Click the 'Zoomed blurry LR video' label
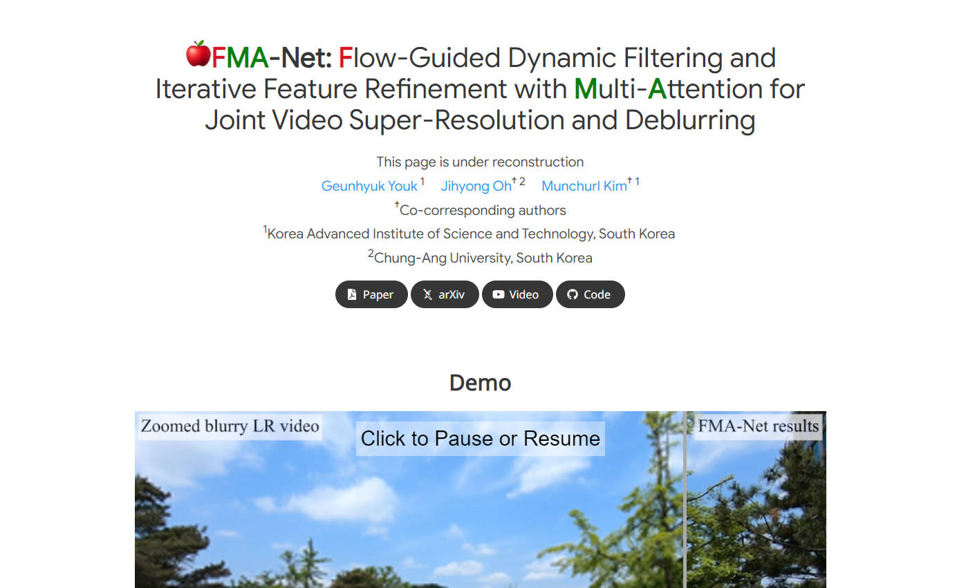This screenshot has width=966, height=588. 230,426
